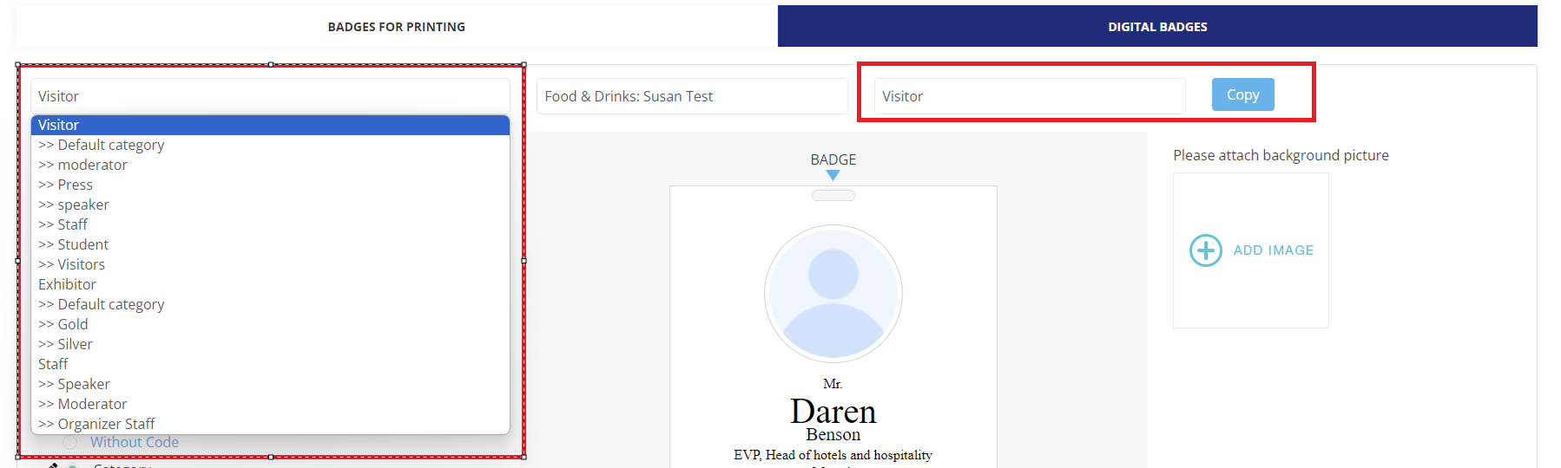Open the Food & Drinks: Susan Test dropdown
Viewport: 1561px width, 468px height.
[x=691, y=96]
